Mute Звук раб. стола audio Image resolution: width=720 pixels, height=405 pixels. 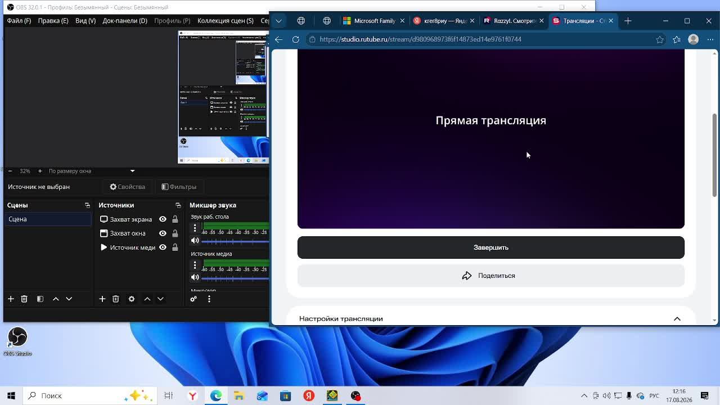[x=195, y=241]
